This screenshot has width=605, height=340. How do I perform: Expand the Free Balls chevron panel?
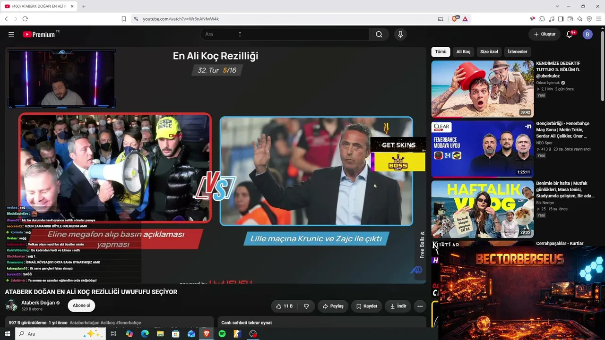click(422, 233)
